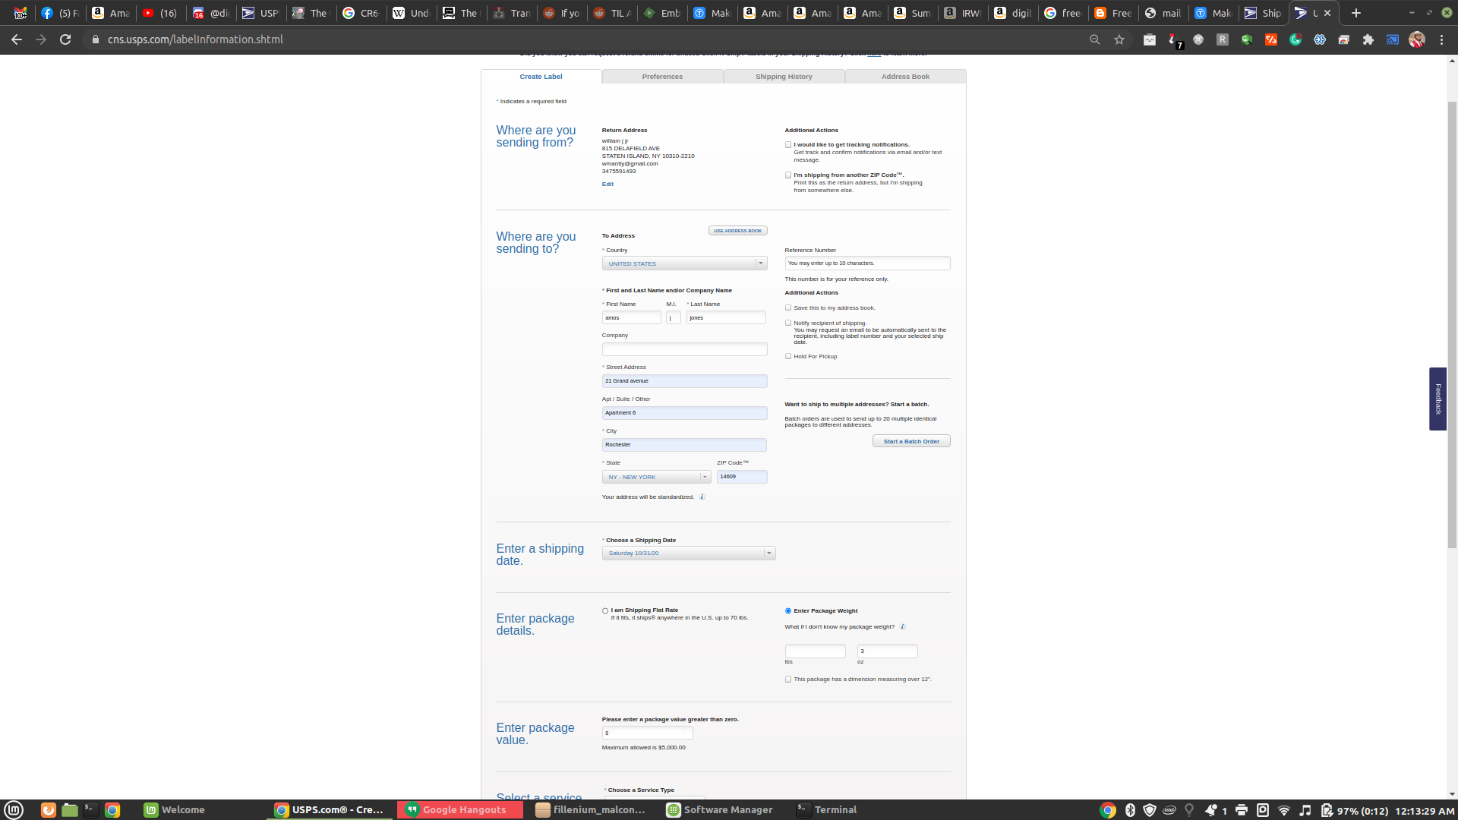Open Terminal from the taskbar
Screen dimensions: 1458x820
click(x=827, y=810)
